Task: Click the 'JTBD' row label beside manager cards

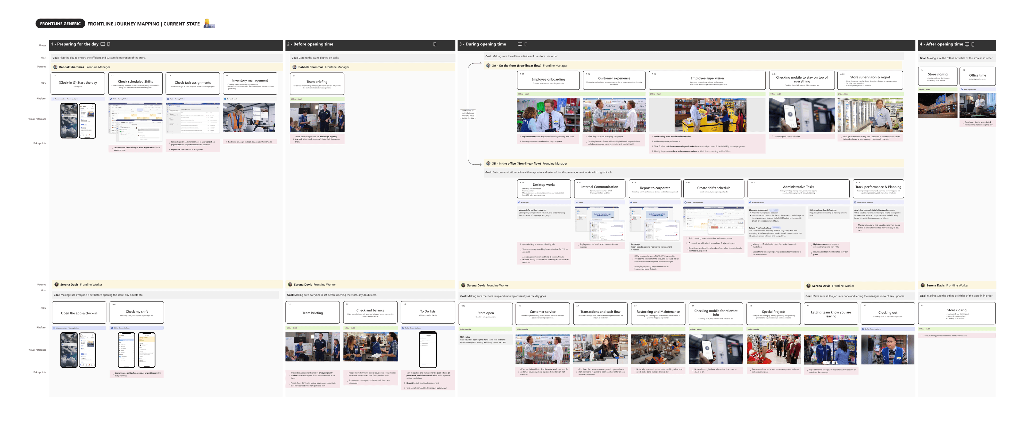Action: [x=43, y=83]
